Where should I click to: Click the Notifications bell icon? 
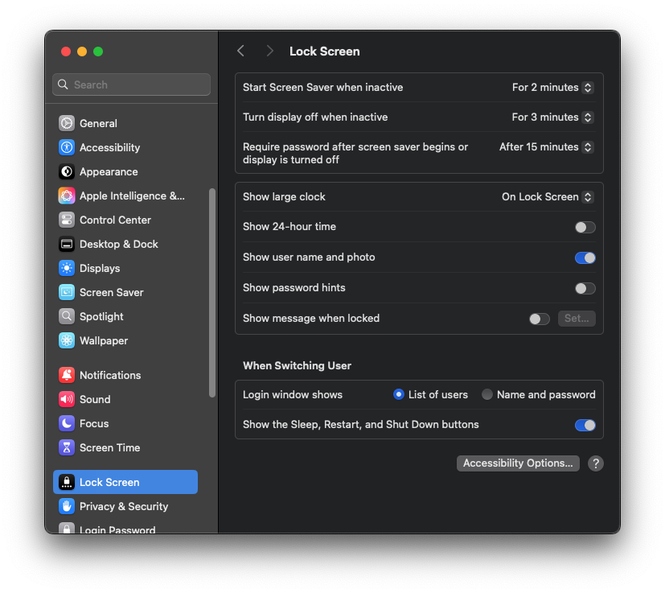[x=67, y=375]
